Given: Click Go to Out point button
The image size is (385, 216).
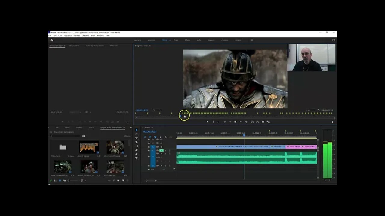Looking at the screenshot, I should [x=246, y=122].
